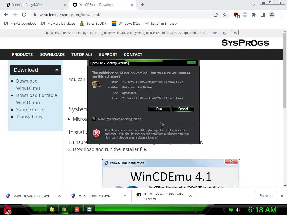This screenshot has width=287, height=215.
Task: Click How can I decide what software to run
Action: (x=131, y=137)
